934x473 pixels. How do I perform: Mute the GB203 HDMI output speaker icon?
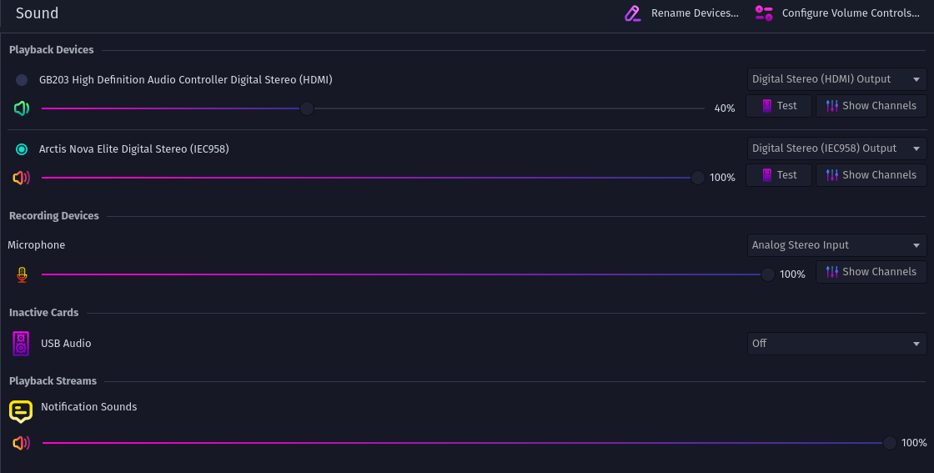[22, 108]
